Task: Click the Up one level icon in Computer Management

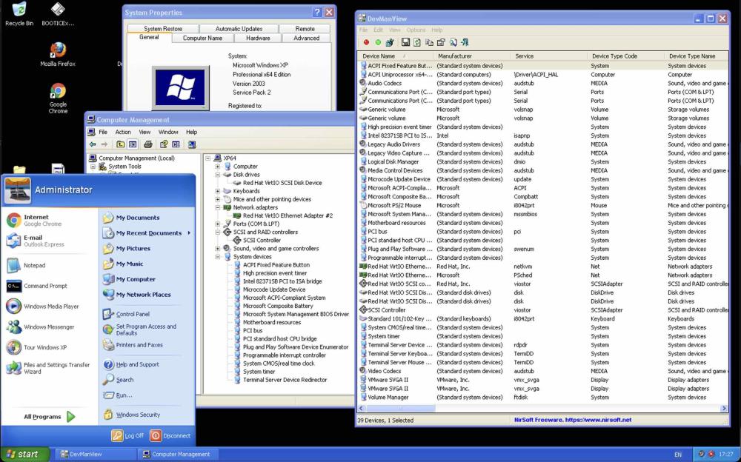Action: [x=121, y=144]
